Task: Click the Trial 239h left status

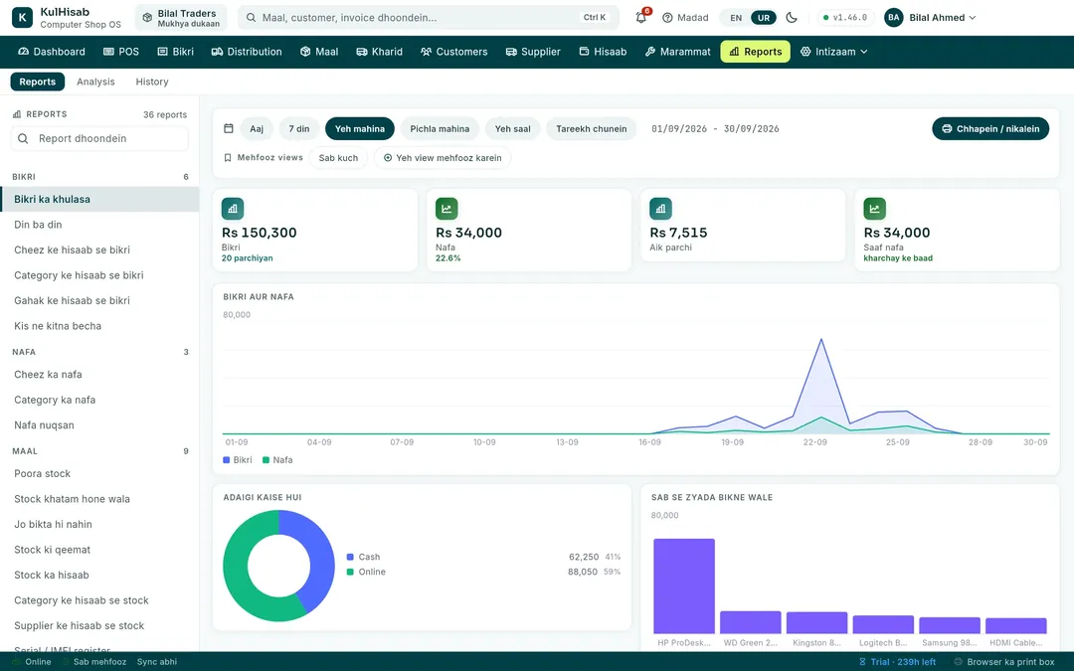Action: 897,662
